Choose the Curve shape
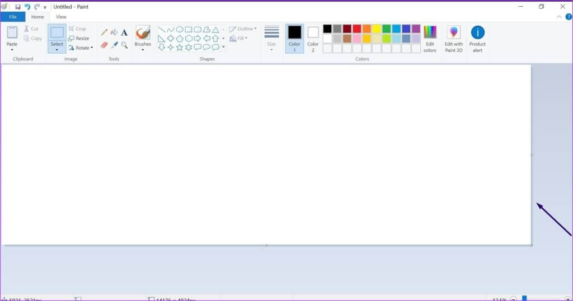The height and width of the screenshot is (301, 573). coord(171,30)
